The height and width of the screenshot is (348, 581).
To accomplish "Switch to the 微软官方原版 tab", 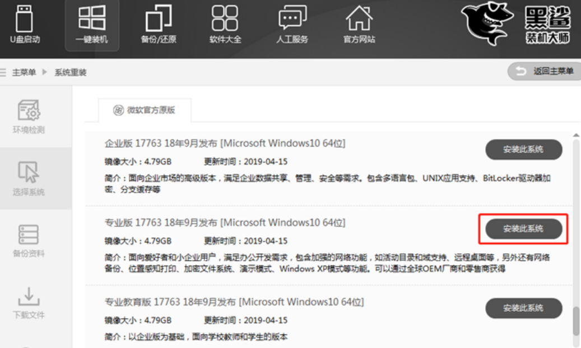I will (145, 110).
